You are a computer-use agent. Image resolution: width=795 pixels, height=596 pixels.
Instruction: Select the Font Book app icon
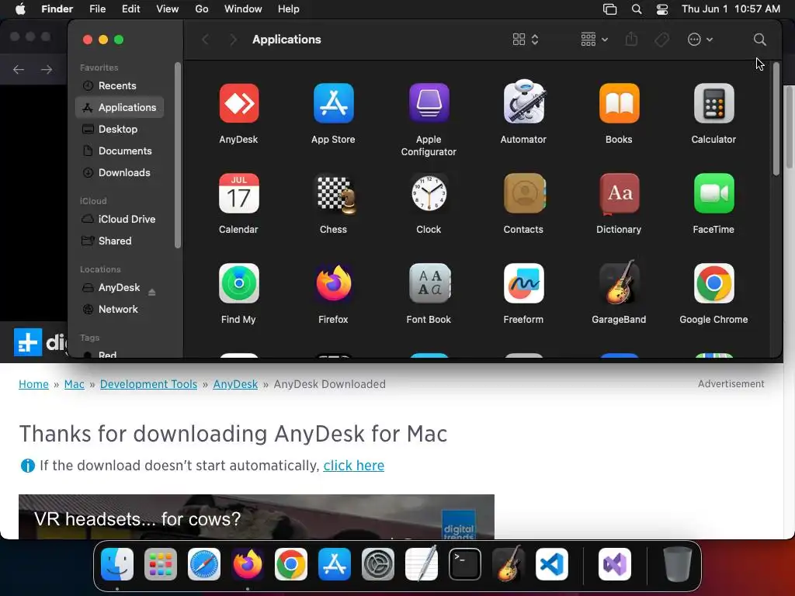[429, 283]
